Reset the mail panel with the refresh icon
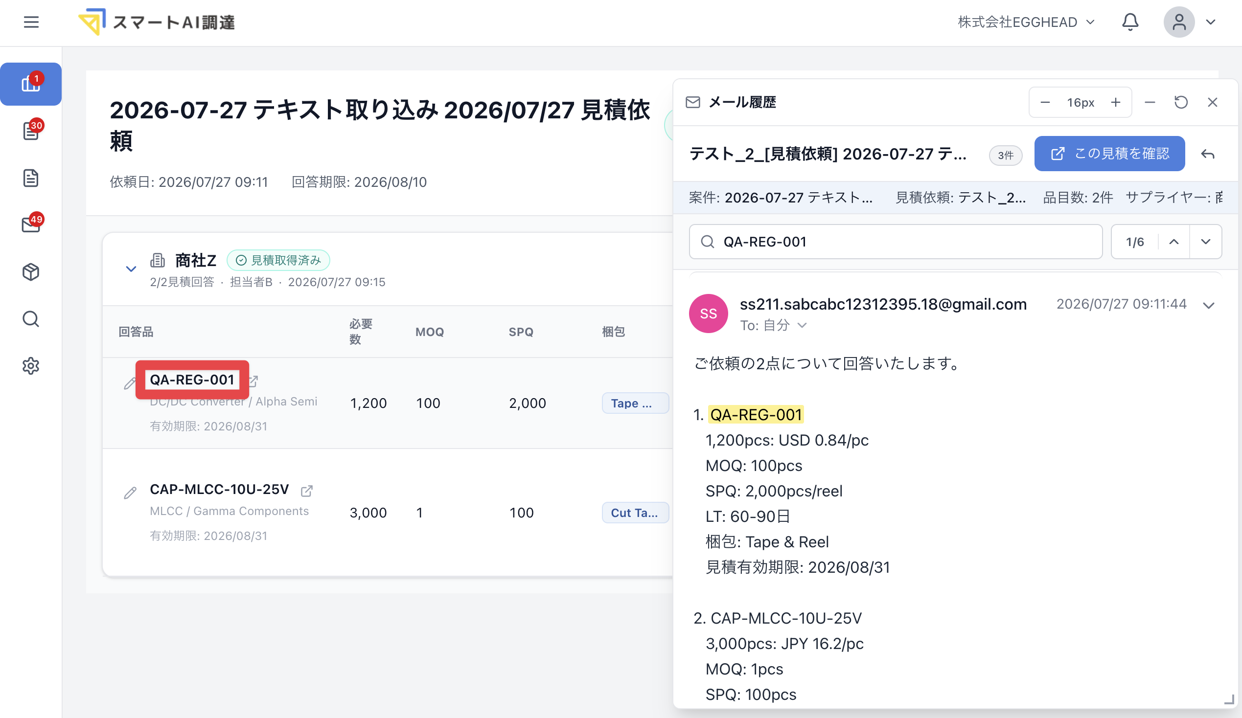The image size is (1242, 718). [x=1181, y=102]
